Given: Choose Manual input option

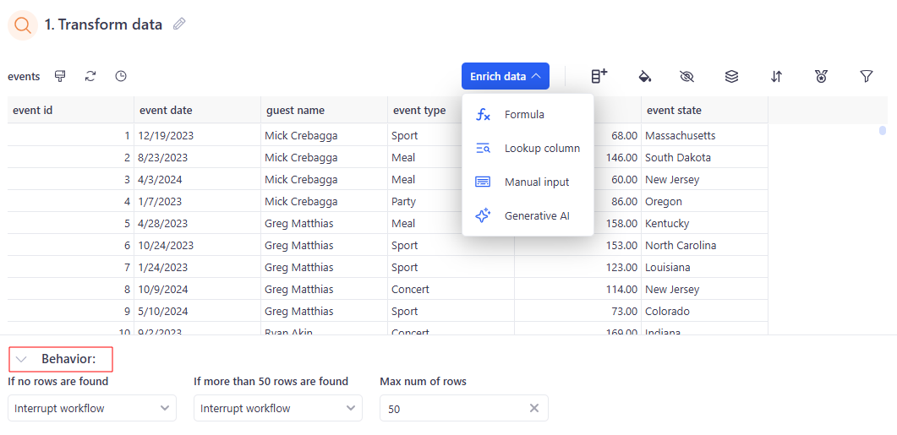Looking at the screenshot, I should 528,182.
